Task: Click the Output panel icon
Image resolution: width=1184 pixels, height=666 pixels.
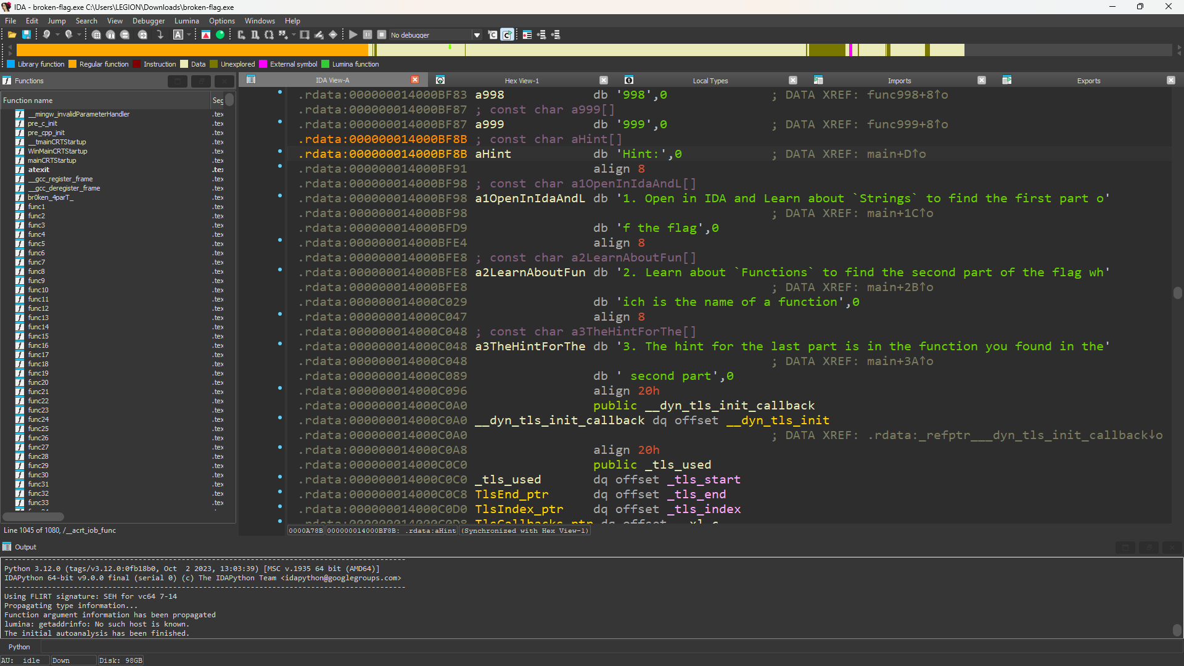Action: click(7, 547)
